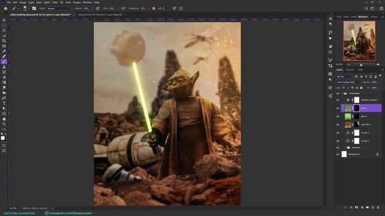
Task: Switch to the second document tab
Action: pos(102,14)
